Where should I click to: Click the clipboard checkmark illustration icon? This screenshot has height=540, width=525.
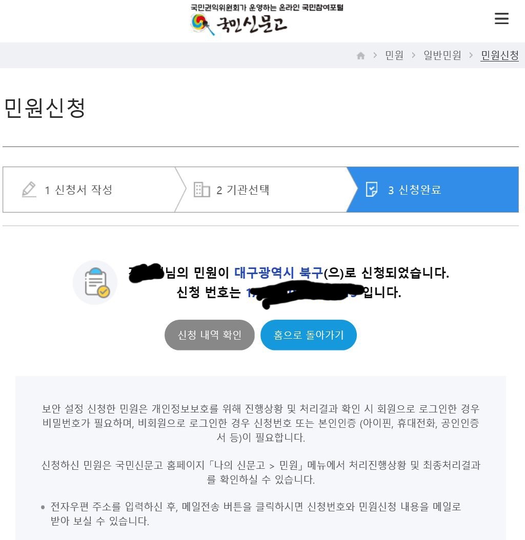click(95, 282)
